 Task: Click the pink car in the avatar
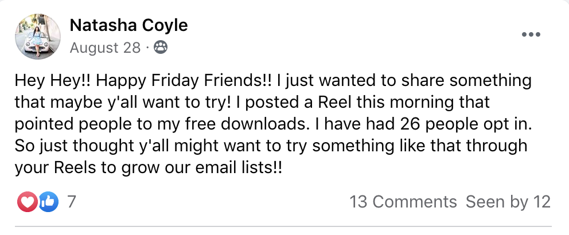tap(37, 45)
